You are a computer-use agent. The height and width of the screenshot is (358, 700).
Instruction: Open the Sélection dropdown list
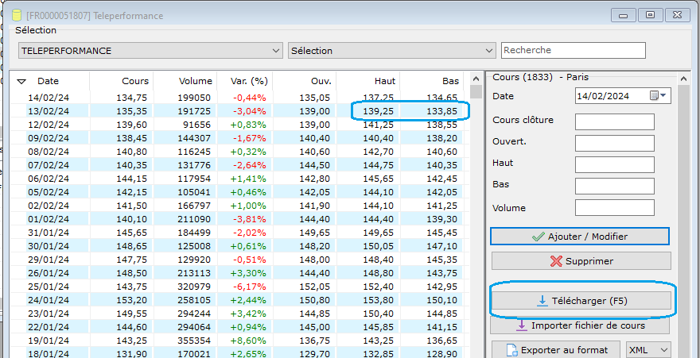[x=392, y=50]
